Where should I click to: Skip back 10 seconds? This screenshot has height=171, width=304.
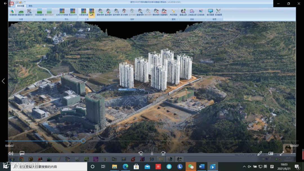pos(141,154)
